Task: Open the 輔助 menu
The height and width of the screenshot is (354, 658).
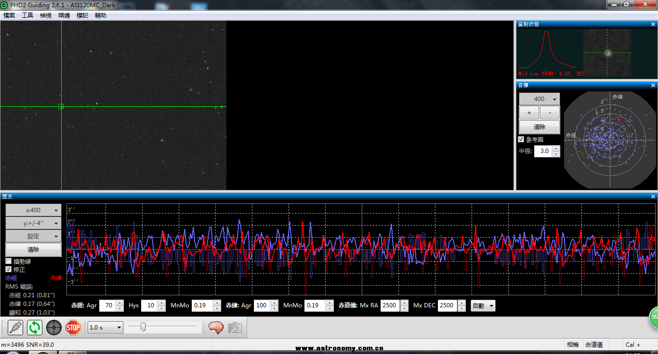Action: [101, 15]
